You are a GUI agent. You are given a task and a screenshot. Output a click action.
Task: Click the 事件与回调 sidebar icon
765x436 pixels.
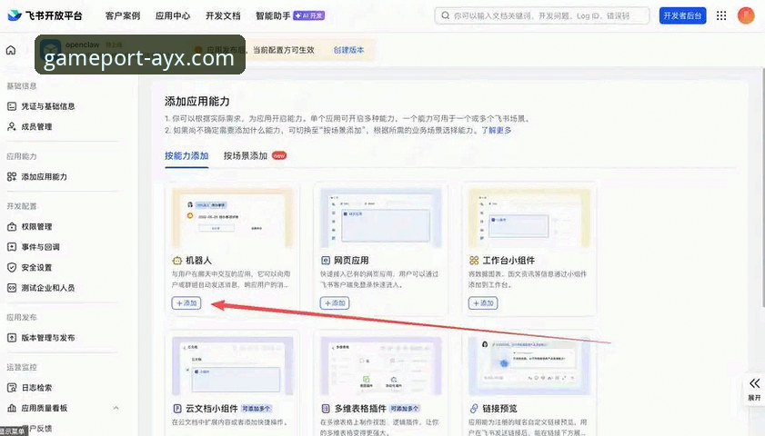(12, 247)
